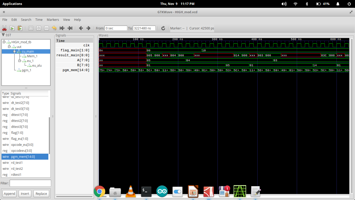Open the Terminal from the dock
Viewport: 355px width, 200px height.
(x=146, y=191)
